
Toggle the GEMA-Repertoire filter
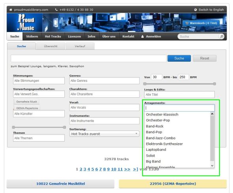pos(27,108)
